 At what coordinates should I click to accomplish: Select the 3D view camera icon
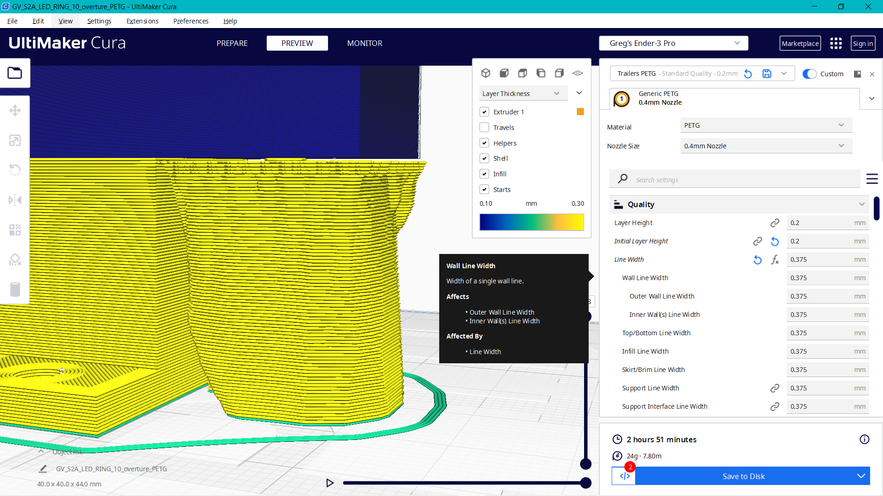486,73
